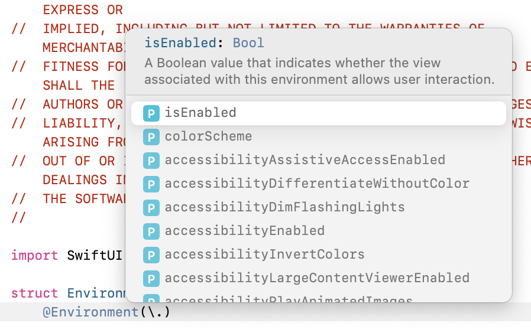Select the isEnabled completion suggestion
The width and height of the screenshot is (531, 333).
[x=318, y=113]
